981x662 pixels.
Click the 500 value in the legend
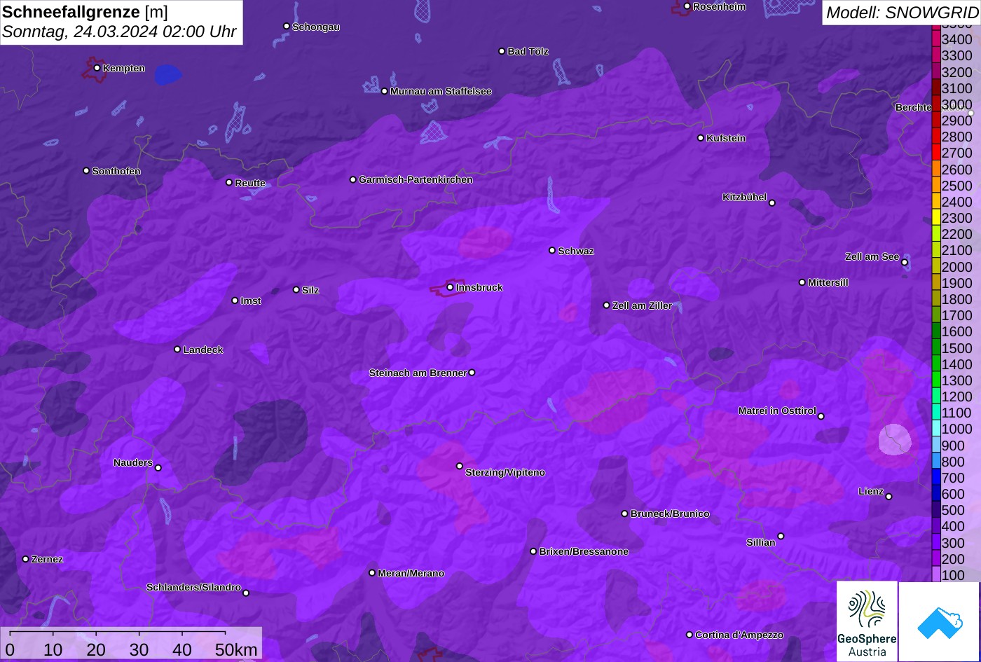click(x=953, y=511)
